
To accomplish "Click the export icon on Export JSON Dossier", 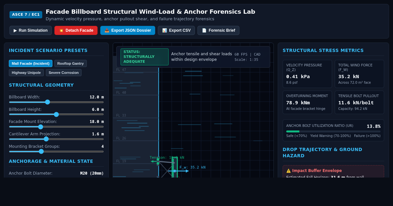I will 107,30.
